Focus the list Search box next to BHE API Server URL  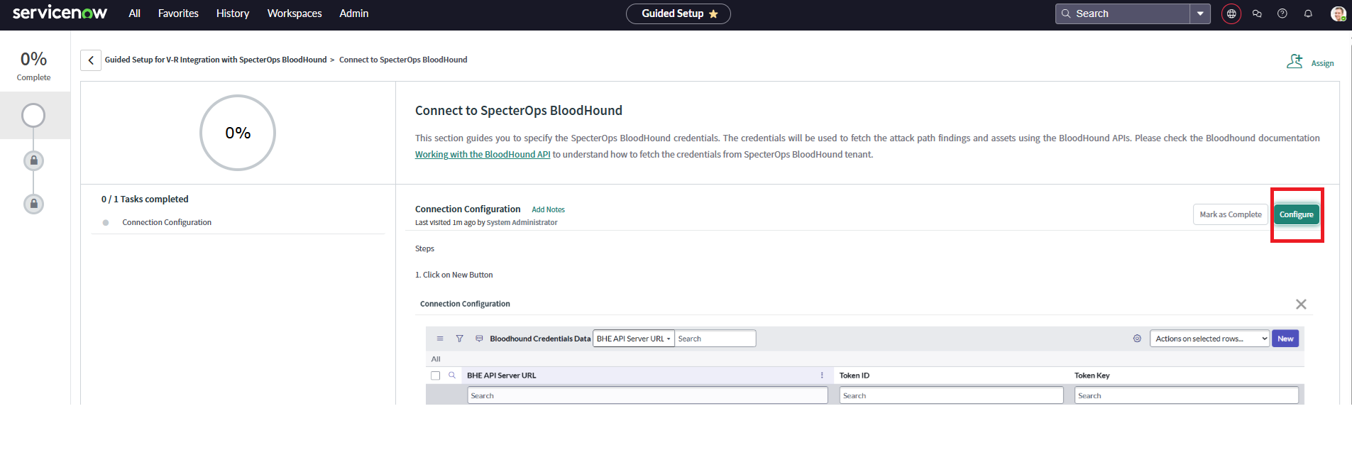pyautogui.click(x=715, y=339)
